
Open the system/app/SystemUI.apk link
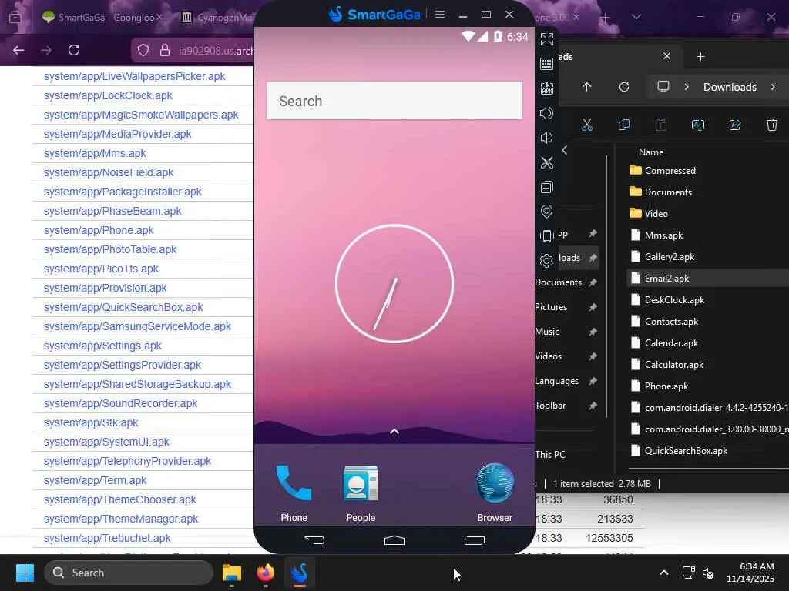point(106,442)
